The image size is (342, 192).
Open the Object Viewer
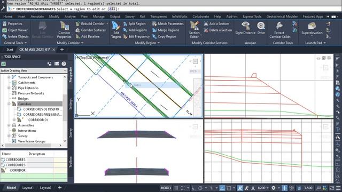click(x=15, y=30)
